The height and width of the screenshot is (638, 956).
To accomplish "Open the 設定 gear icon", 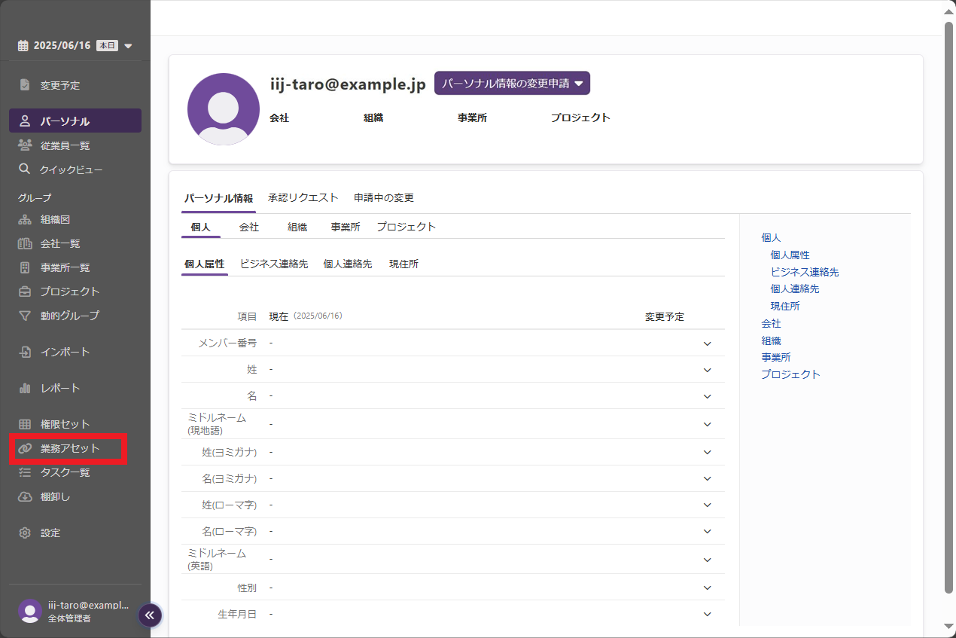I will pyautogui.click(x=25, y=533).
